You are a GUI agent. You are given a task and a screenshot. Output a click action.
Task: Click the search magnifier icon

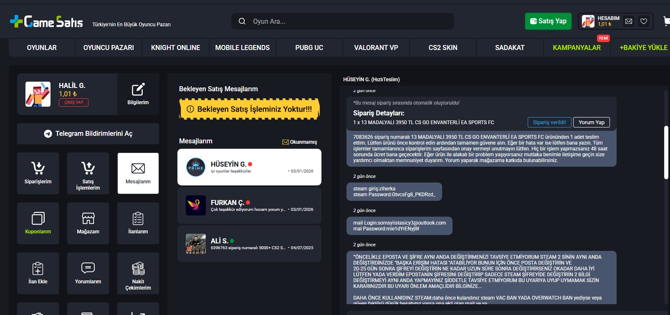point(242,21)
